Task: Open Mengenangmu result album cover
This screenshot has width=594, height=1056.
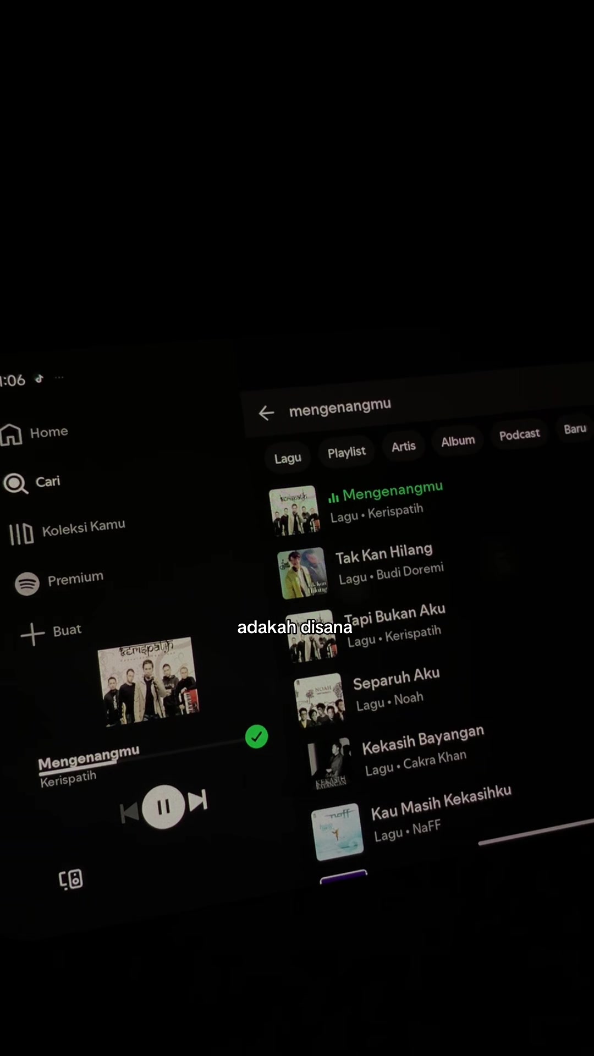Action: click(294, 510)
